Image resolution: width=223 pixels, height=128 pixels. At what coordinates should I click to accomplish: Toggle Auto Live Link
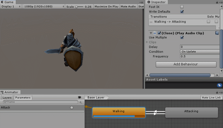pyautogui.click(x=211, y=98)
